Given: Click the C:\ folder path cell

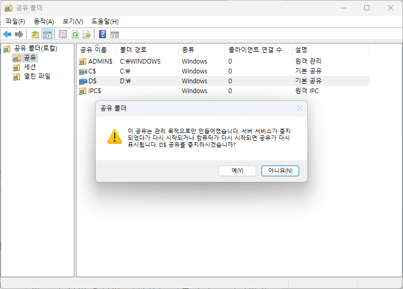Looking at the screenshot, I should click(x=125, y=71).
